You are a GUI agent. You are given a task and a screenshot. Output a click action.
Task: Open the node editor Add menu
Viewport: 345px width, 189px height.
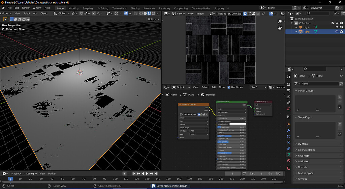click(214, 87)
